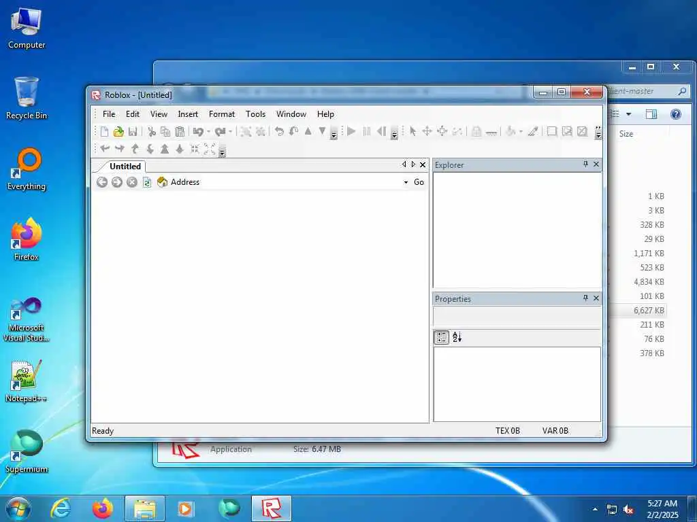Image resolution: width=697 pixels, height=522 pixels.
Task: Click the Paste clipboard icon
Action: [180, 131]
